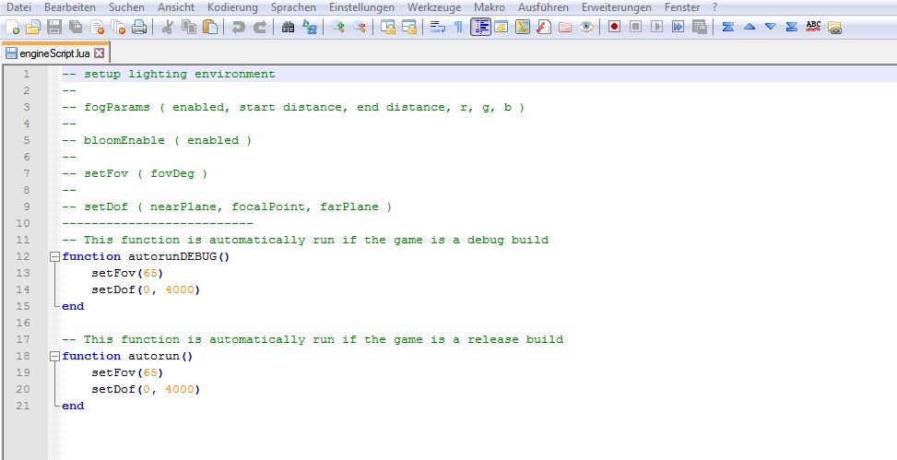Open Replace dialog icon
This screenshot has height=460, width=897.
309,27
